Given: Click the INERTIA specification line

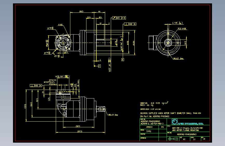Looking at the screenshot, I should [x=154, y=103].
